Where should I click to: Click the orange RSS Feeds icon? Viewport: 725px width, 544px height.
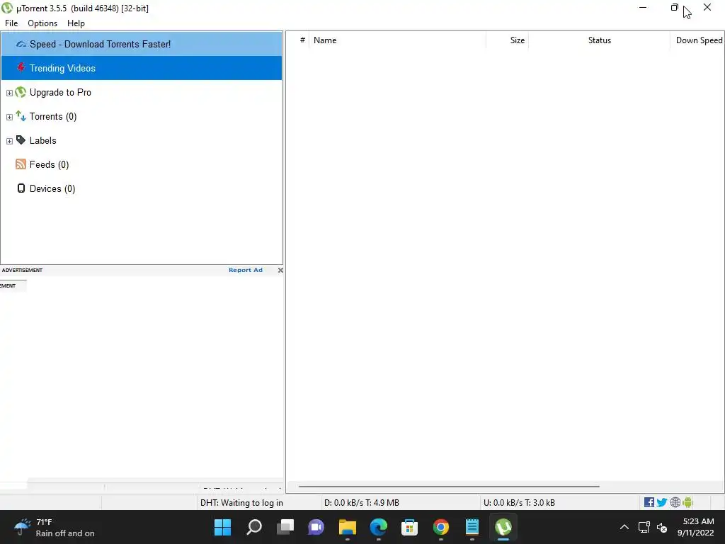click(21, 164)
